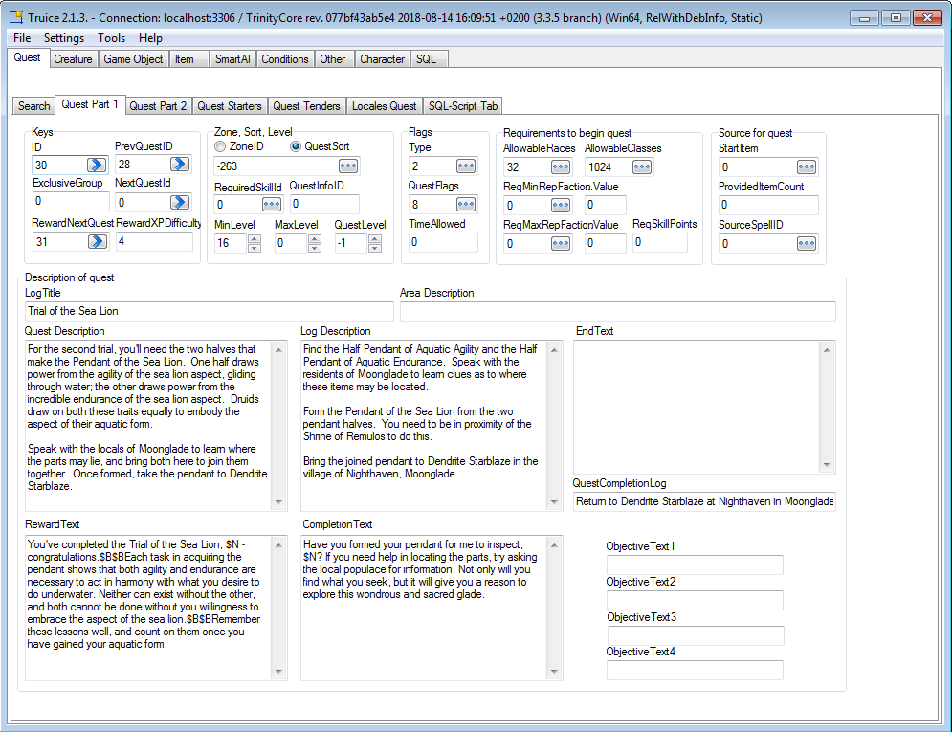Click the RewardXPDifficulty field showing 4
952x732 pixels.
click(x=154, y=241)
